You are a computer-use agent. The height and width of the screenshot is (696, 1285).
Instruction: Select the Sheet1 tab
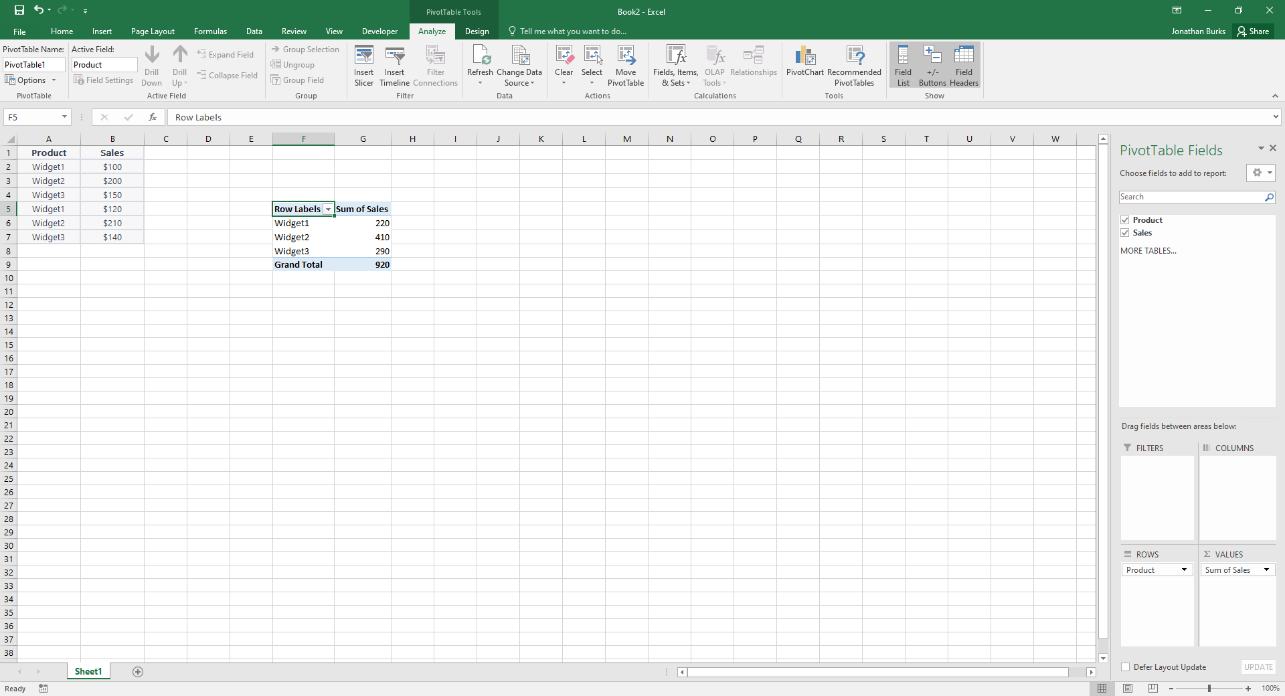[x=88, y=671]
